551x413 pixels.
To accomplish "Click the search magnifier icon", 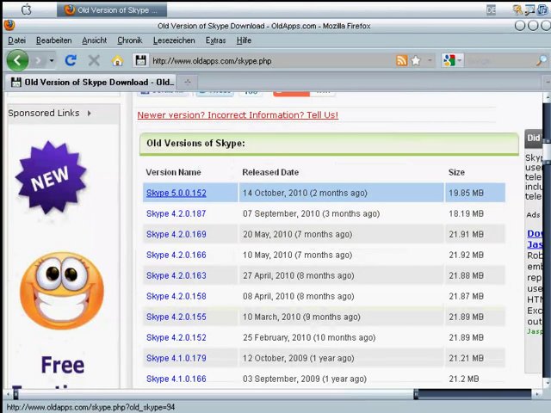I will pos(542,60).
